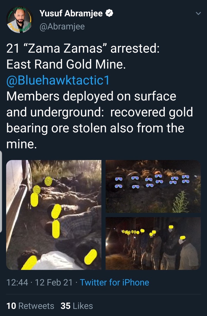Open the photo of men standing in line
Viewport: 207px width, 316px height.
click(153, 243)
